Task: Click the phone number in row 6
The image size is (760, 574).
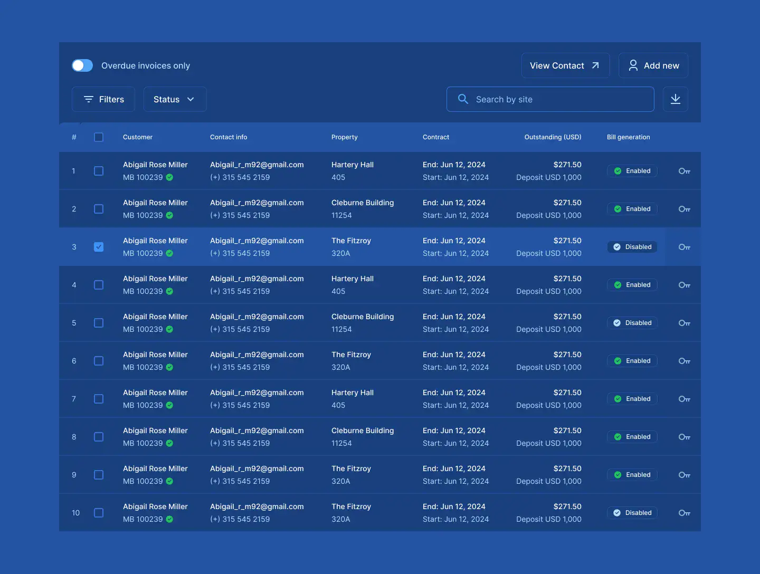Action: pyautogui.click(x=240, y=367)
